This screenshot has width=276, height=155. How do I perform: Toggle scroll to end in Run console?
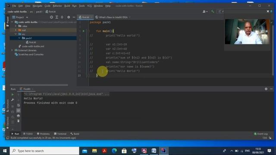(18, 111)
